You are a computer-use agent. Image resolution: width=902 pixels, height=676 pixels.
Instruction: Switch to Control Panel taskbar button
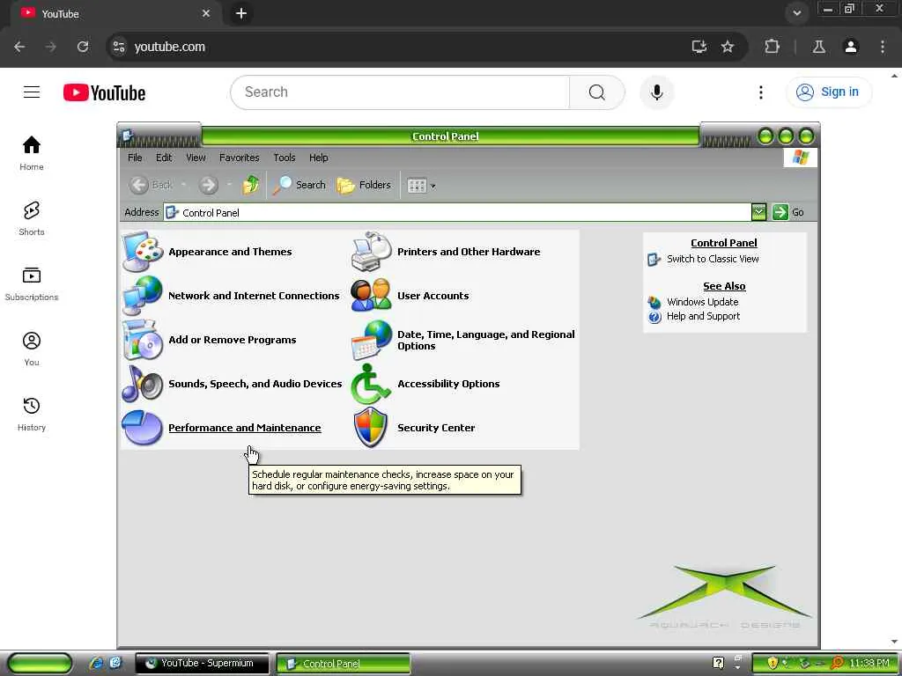click(x=344, y=664)
